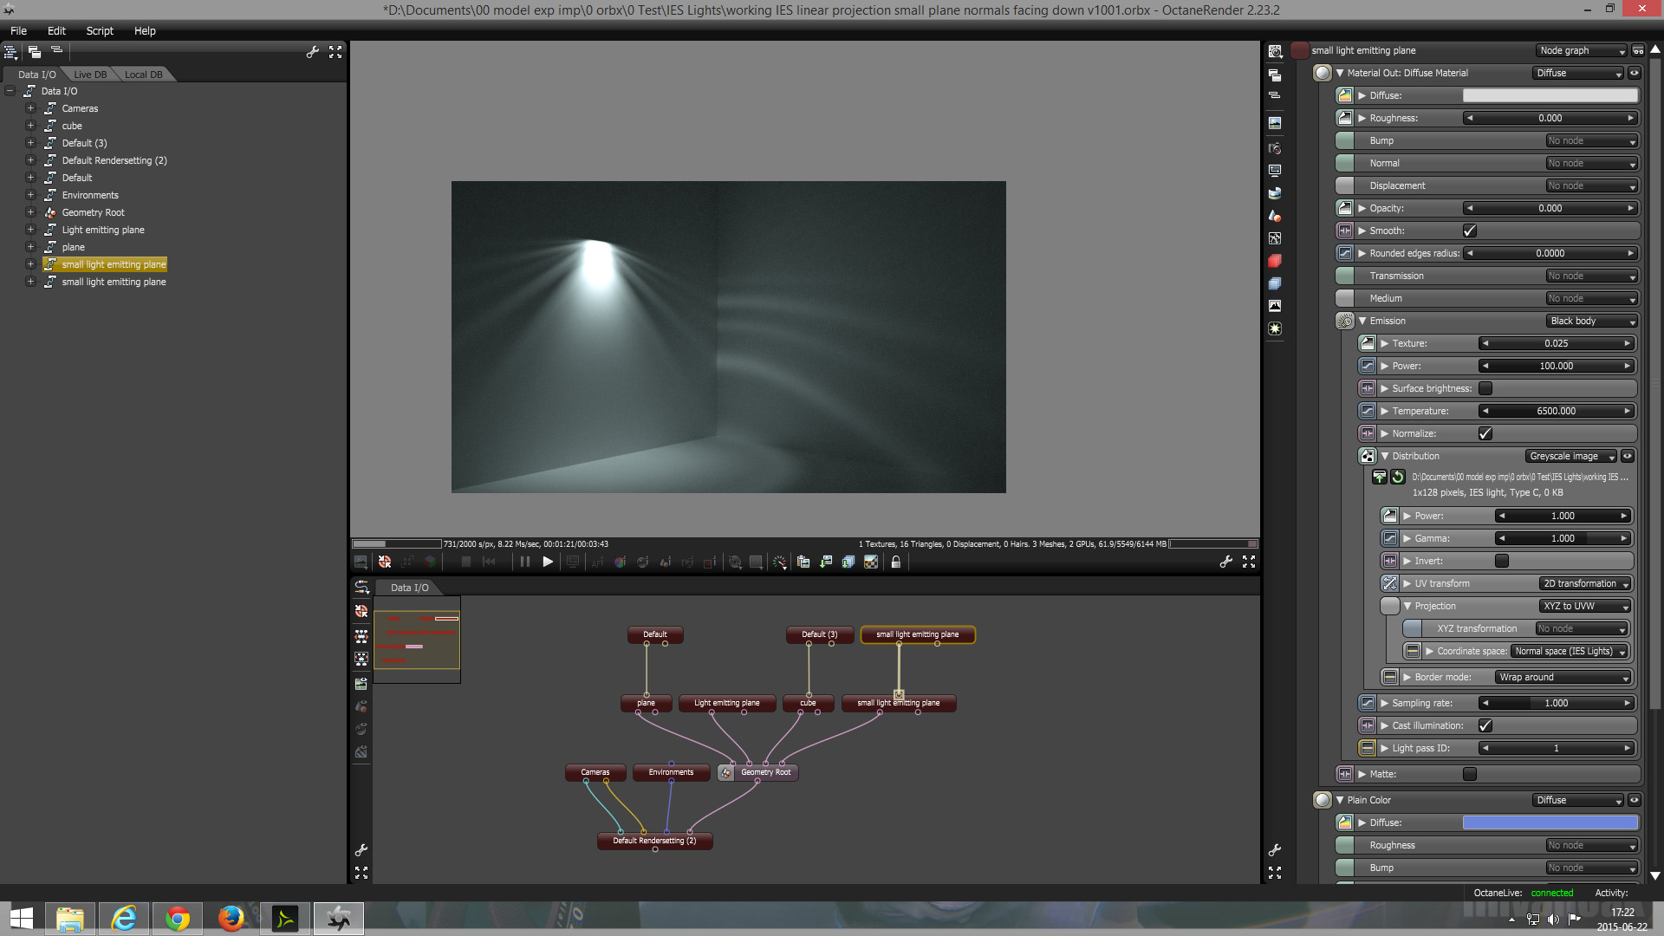Expand the Geometry Root tree item
Screen dimensions: 1664x936
coord(30,212)
